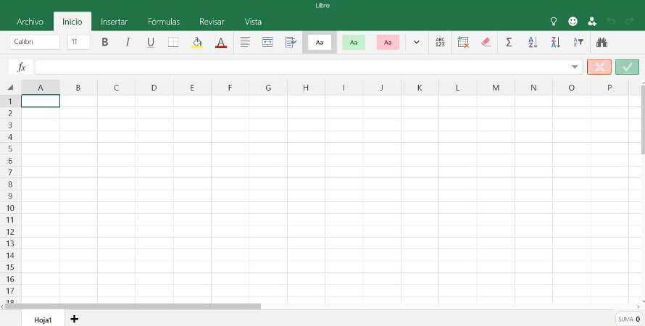
Task: Sort descending Z to A
Action: click(556, 42)
